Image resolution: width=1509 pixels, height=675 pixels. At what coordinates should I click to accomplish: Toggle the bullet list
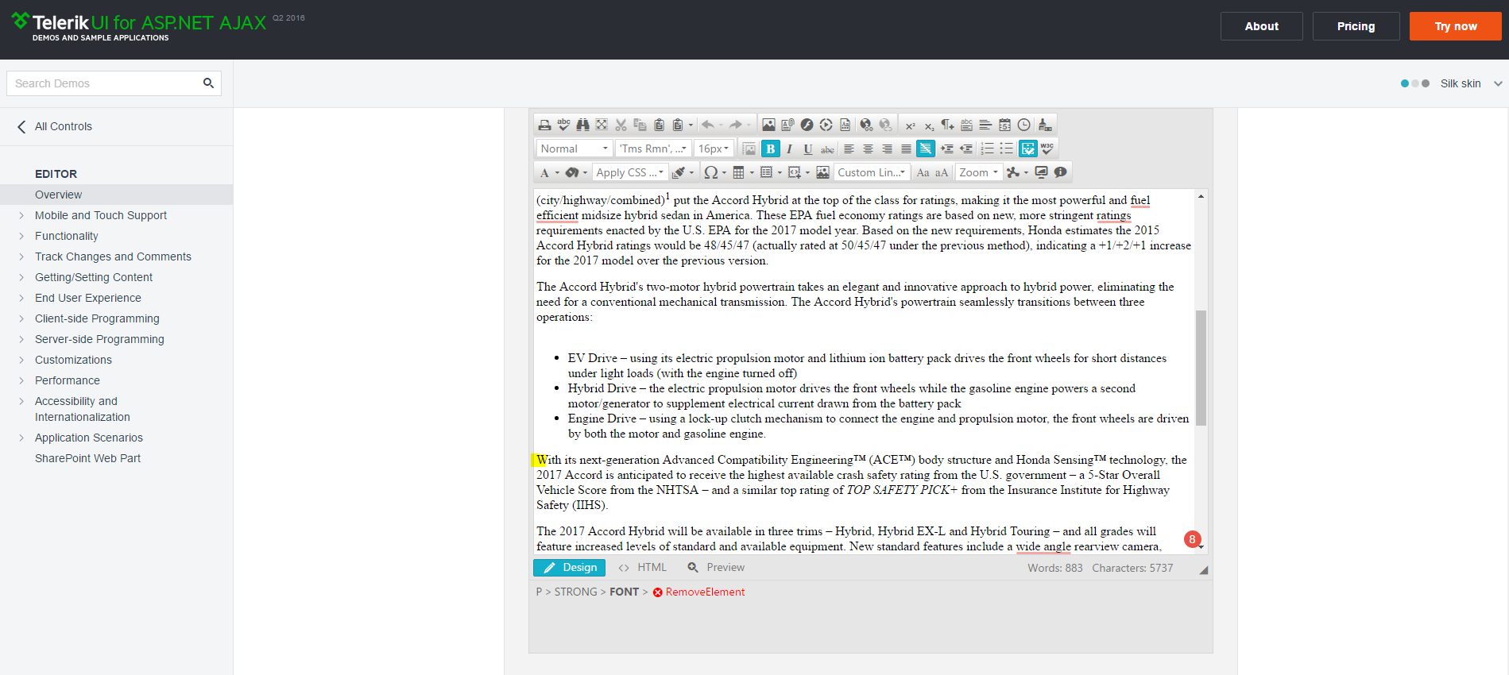pos(1006,148)
